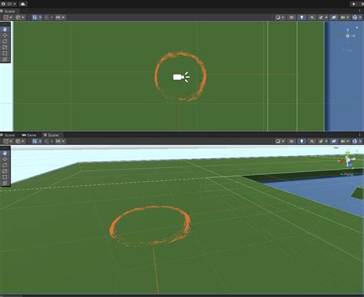Click the tool handle pivot icon in top Scene toolbar
Image resolution: width=364 pixels, height=297 pixels.
[x=6, y=18]
